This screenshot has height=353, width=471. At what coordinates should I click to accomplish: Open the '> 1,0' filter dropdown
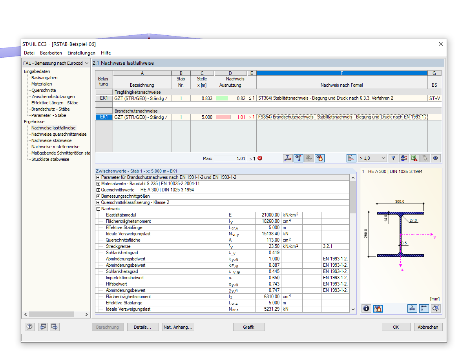(372, 158)
